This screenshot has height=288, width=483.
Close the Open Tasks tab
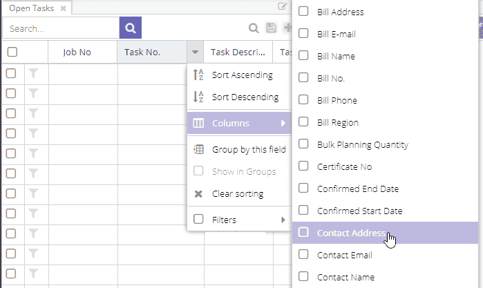(63, 8)
